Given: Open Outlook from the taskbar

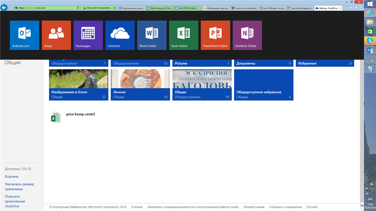Looking at the screenshot, I should coord(370,50).
